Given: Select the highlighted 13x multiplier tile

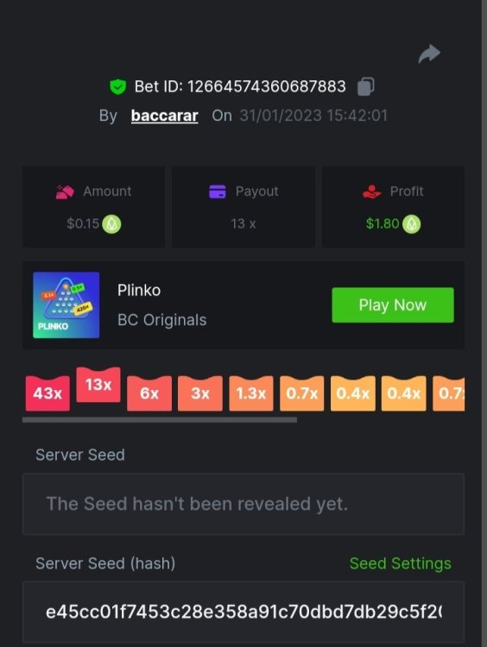Looking at the screenshot, I should [x=98, y=385].
